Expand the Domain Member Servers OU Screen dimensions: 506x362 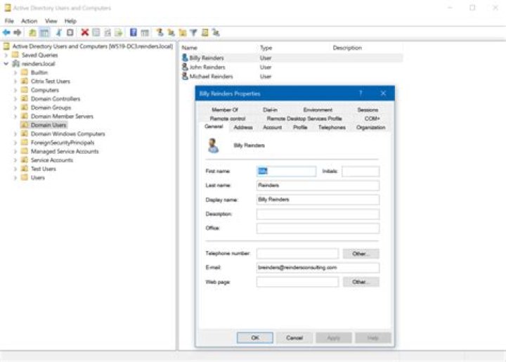(15, 116)
